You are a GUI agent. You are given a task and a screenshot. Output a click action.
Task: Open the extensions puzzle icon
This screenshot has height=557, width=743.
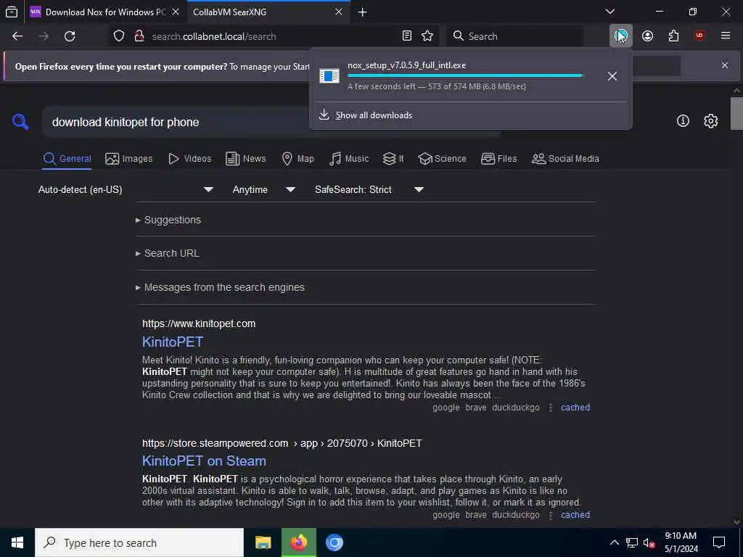pyautogui.click(x=673, y=36)
